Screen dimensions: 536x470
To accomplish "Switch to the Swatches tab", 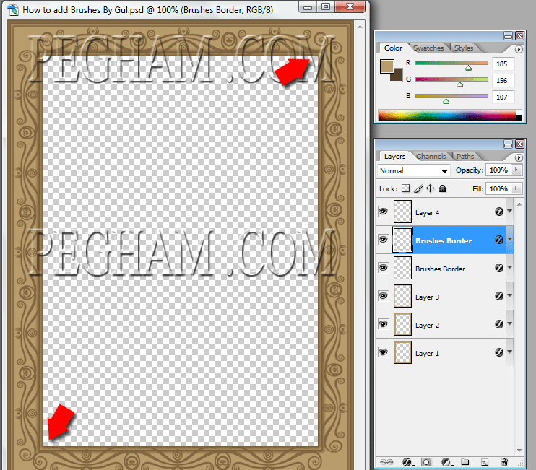I will click(428, 48).
